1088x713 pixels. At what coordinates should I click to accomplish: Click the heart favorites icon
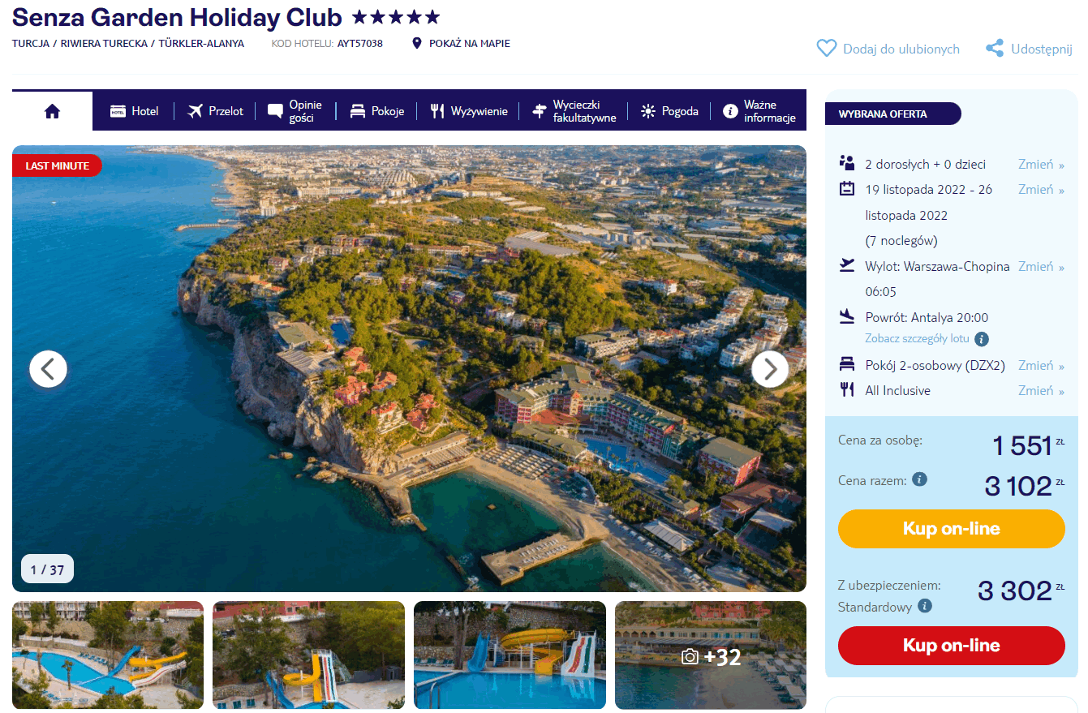tap(826, 49)
